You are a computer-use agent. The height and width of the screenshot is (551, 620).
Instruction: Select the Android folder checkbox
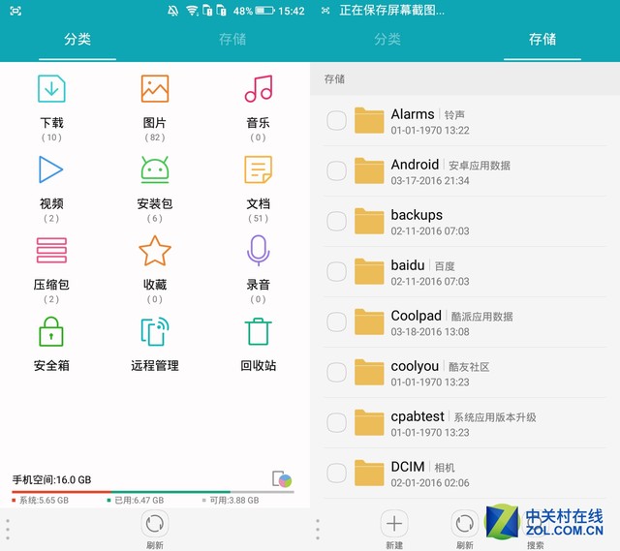(336, 171)
